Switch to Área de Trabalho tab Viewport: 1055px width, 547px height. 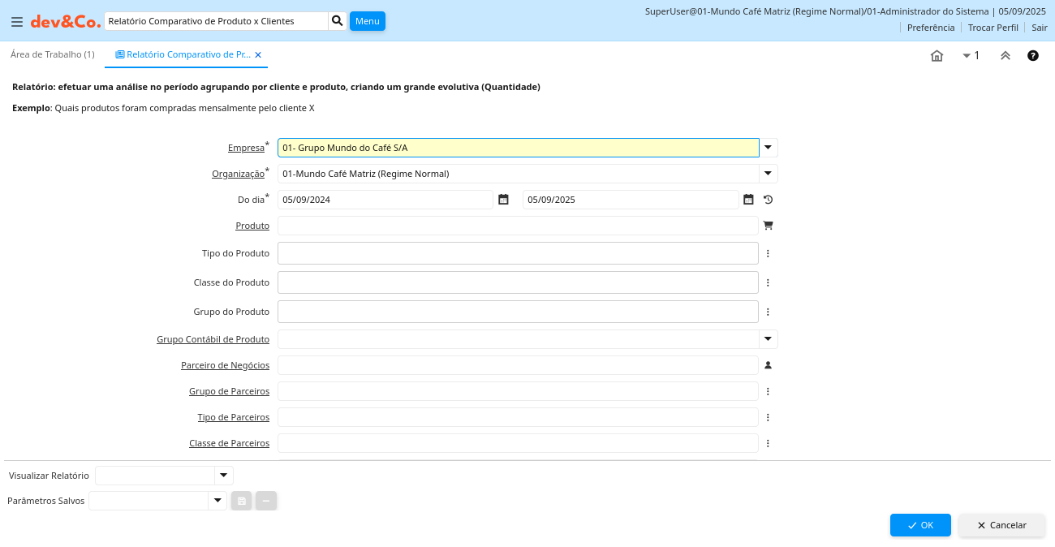53,54
